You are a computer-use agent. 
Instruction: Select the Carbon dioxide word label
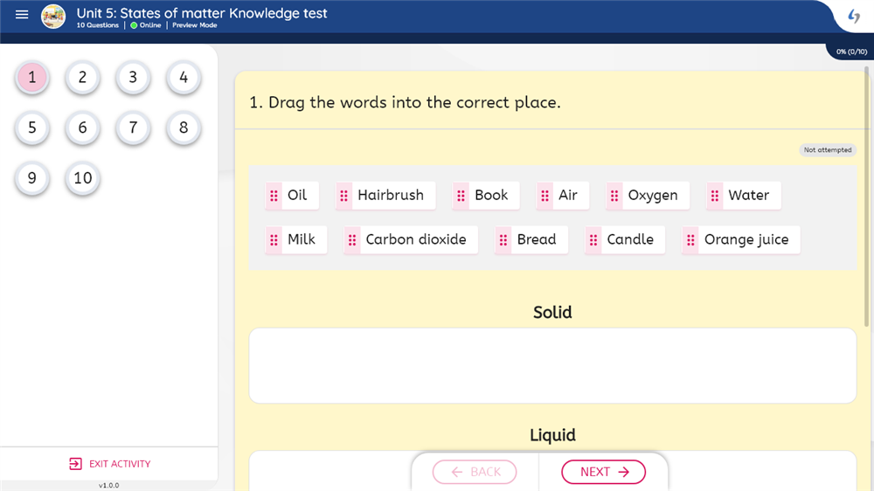[416, 239]
